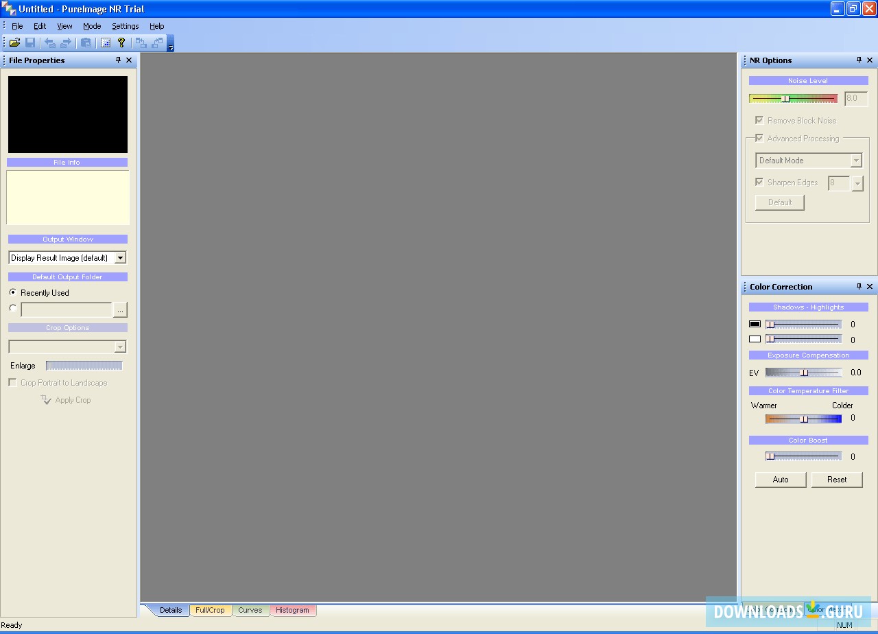Click the toolbar icon left of the grid icon
Screen dimensions: 878x634
[x=86, y=43]
